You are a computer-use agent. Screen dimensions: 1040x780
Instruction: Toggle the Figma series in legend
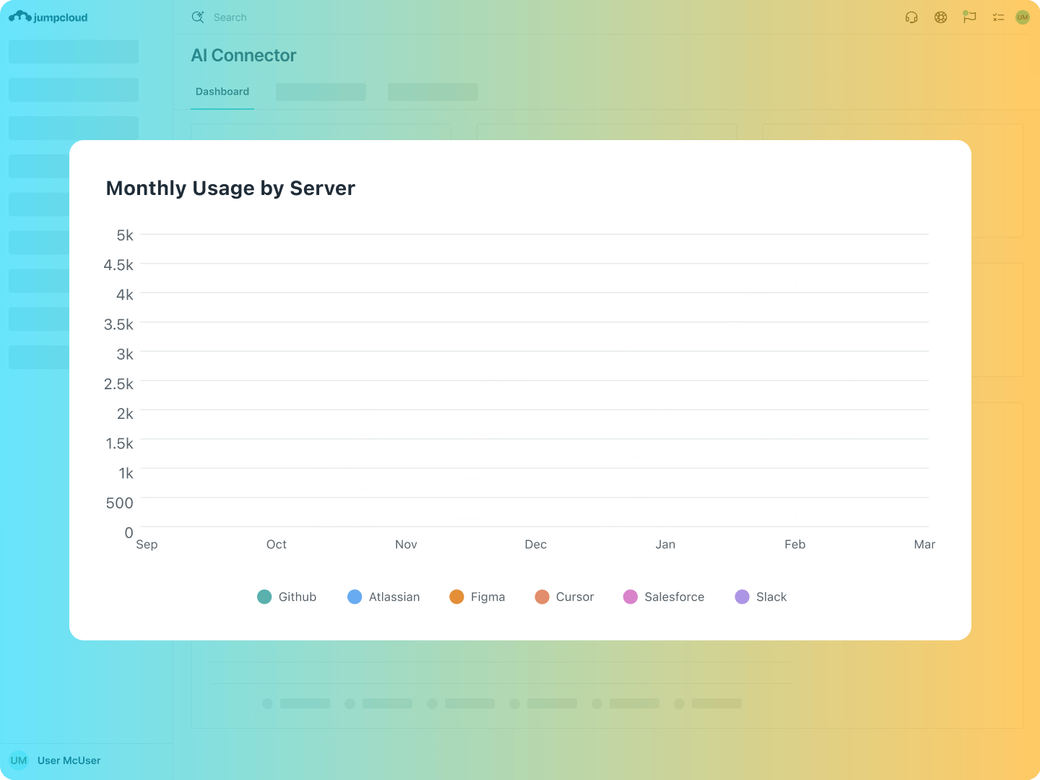click(477, 597)
